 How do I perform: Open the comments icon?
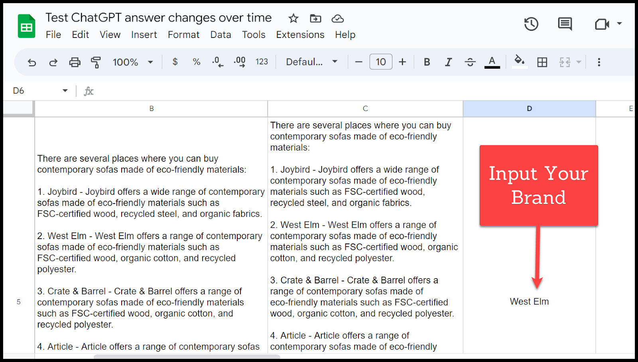tap(565, 24)
